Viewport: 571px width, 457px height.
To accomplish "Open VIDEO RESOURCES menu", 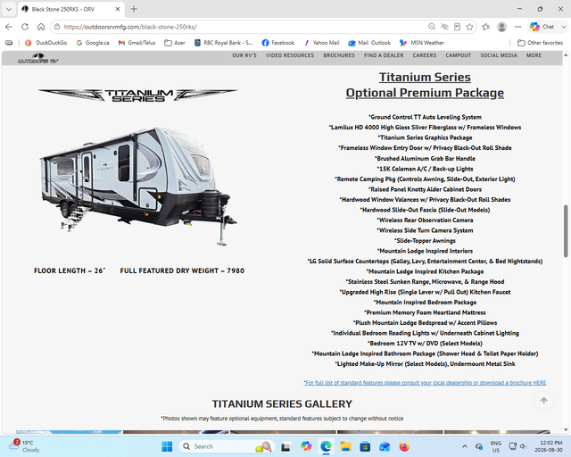I will (290, 55).
